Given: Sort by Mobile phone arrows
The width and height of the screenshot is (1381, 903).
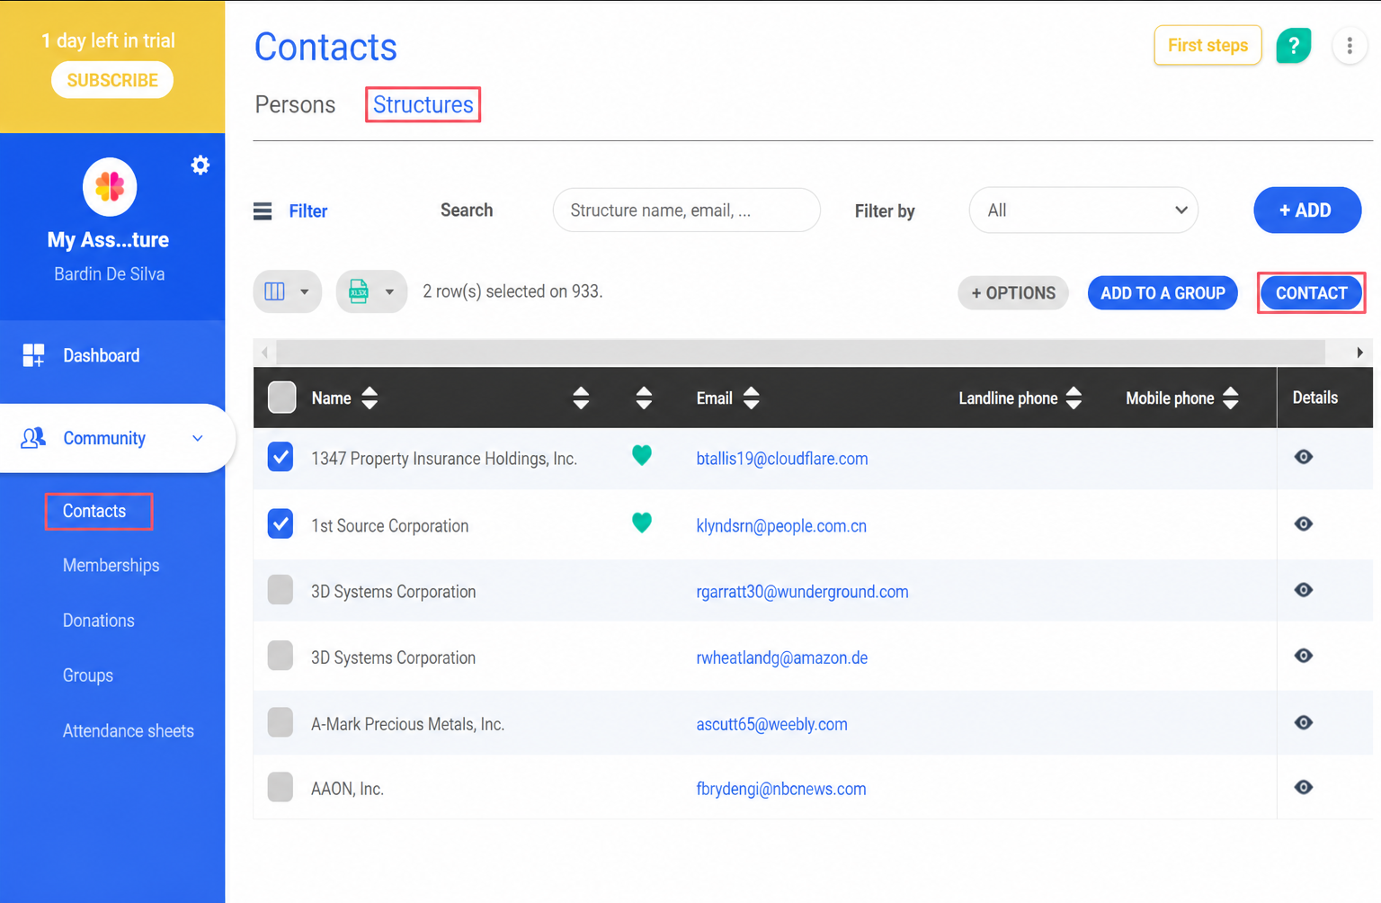Looking at the screenshot, I should 1231,398.
